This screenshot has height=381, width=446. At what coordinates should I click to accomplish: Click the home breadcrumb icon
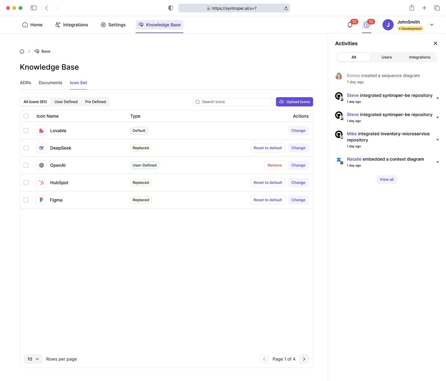(x=22, y=51)
